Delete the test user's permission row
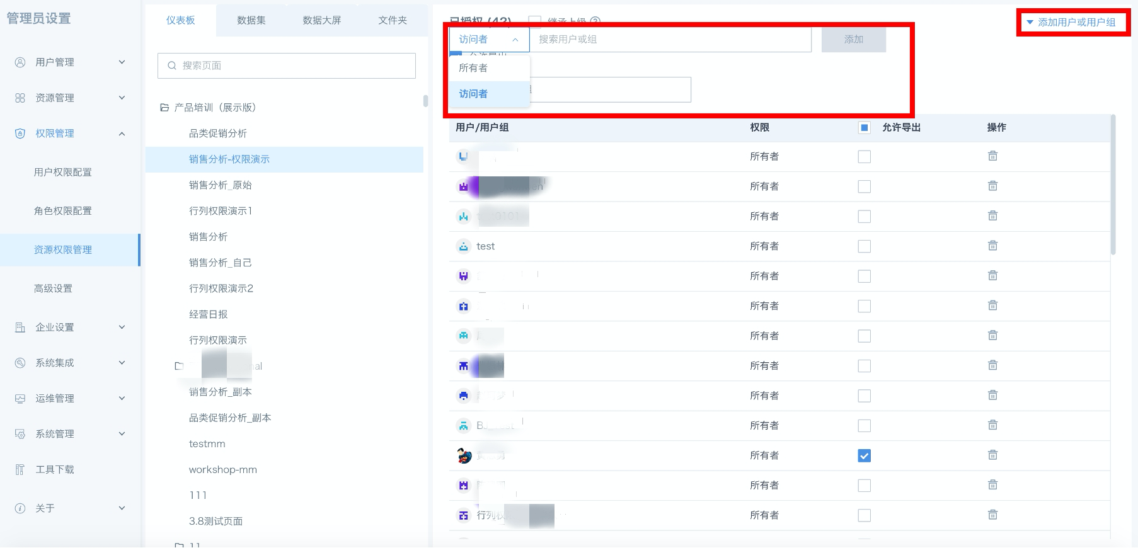 (992, 246)
